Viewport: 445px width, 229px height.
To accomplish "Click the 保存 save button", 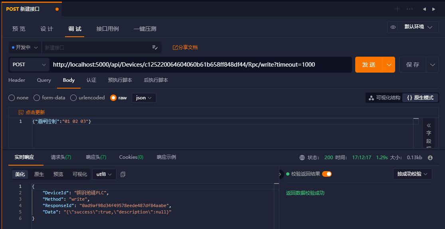I will pyautogui.click(x=413, y=65).
